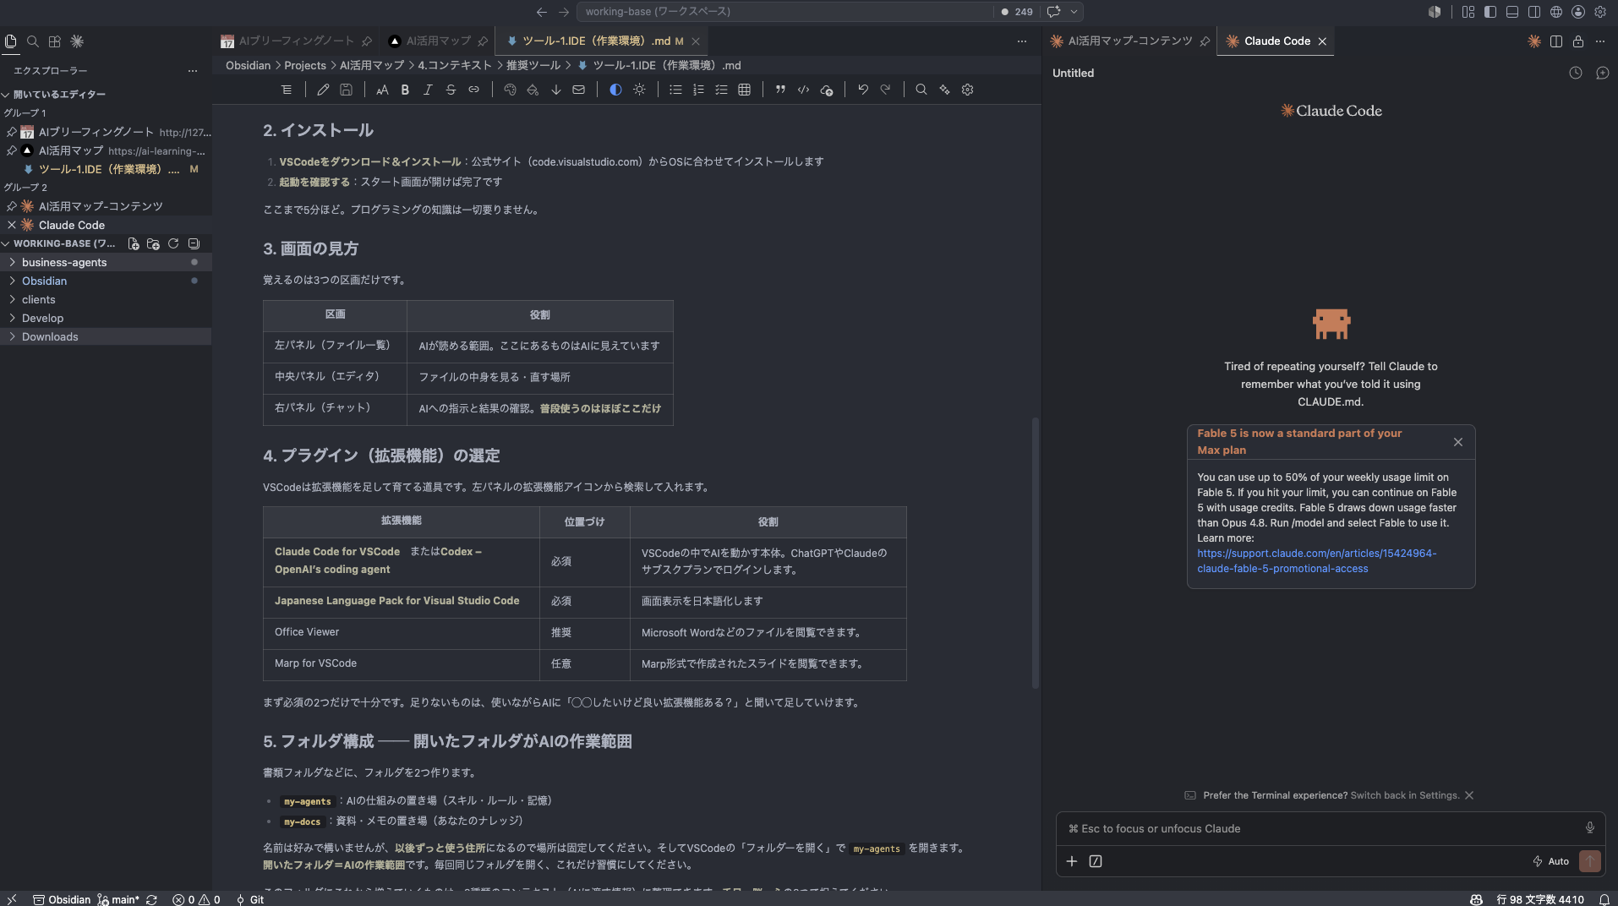Open Claude Code session history clock icon
This screenshot has height=906, width=1618.
1576,74
